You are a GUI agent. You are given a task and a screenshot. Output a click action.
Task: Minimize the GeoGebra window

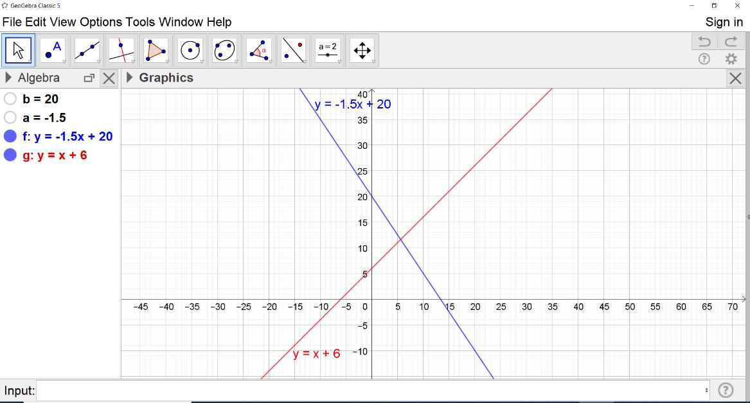pos(692,6)
